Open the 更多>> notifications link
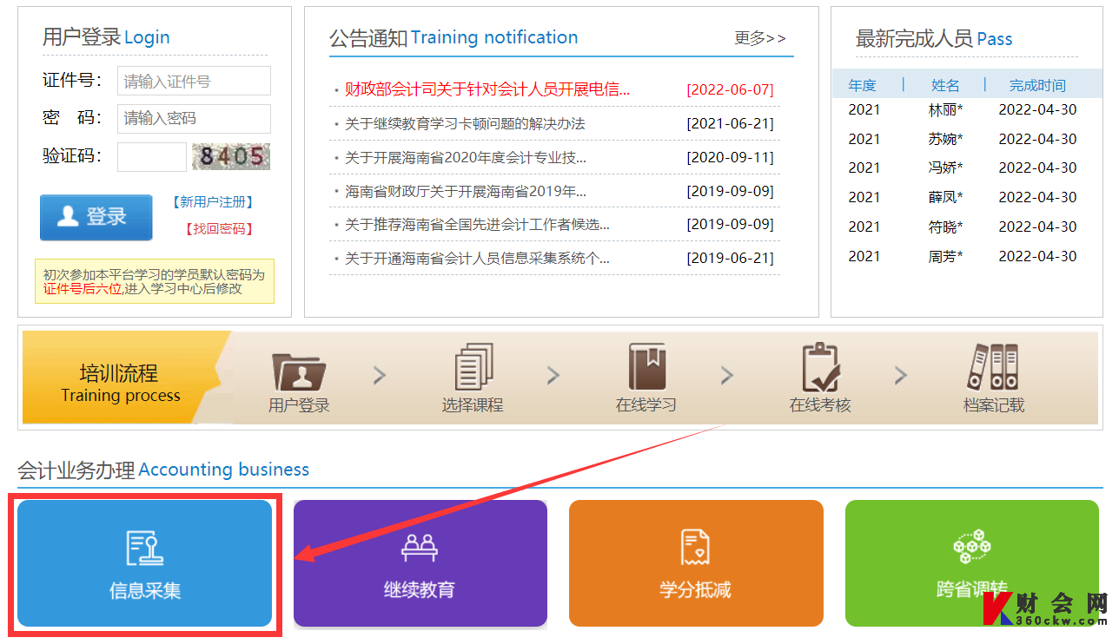This screenshot has width=1119, height=644. [x=759, y=38]
